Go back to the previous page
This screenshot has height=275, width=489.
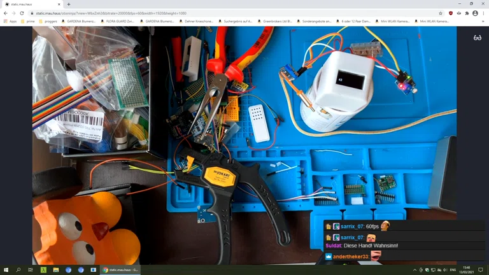(x=6, y=13)
